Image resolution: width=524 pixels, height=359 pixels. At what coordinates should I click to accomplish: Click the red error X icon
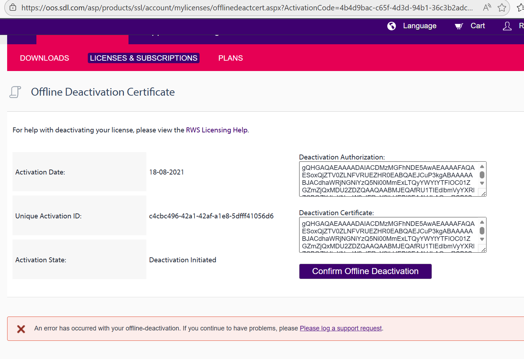21,329
